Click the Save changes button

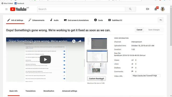(154, 30)
